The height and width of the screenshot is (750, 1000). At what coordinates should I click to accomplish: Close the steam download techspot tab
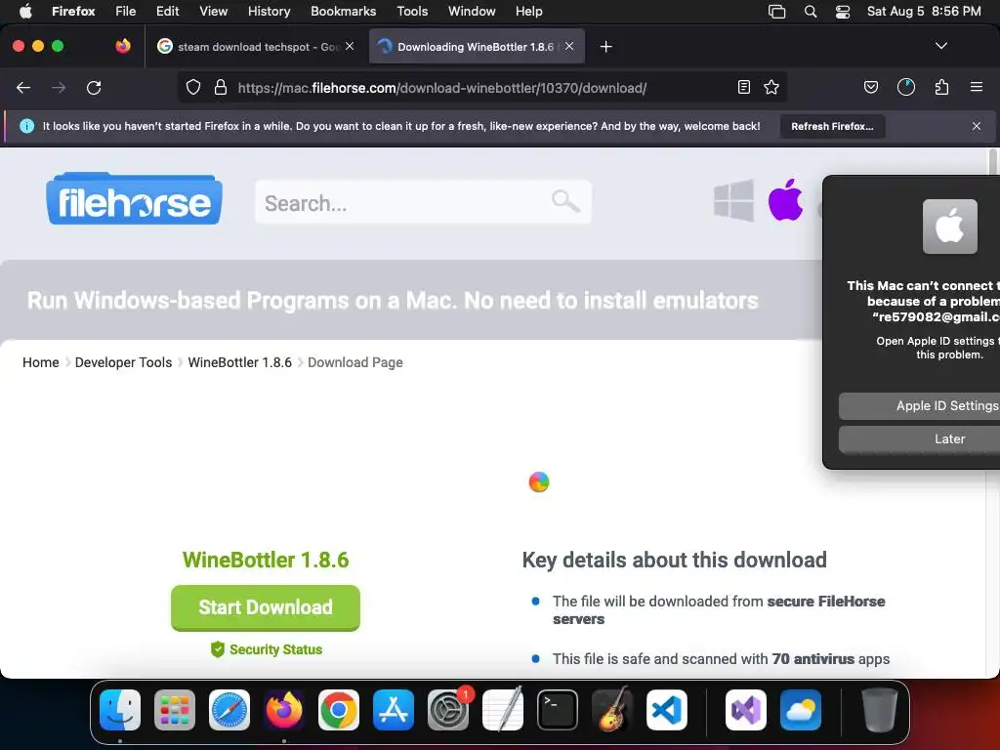coord(350,46)
